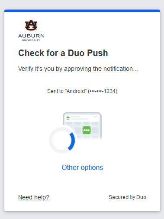This screenshot has width=164, height=219.
Task: Click the Verify it's you message text
Action: pyautogui.click(x=78, y=69)
